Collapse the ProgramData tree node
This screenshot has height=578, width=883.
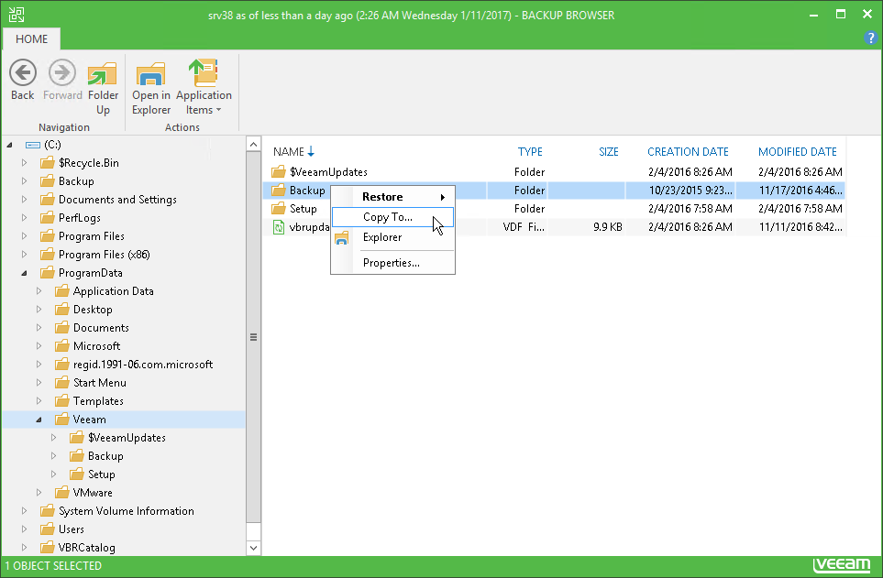[24, 273]
